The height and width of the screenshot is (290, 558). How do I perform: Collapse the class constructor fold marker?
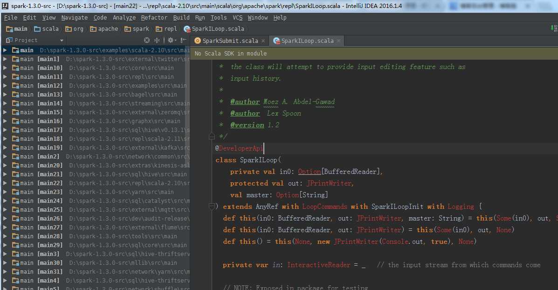(x=212, y=207)
